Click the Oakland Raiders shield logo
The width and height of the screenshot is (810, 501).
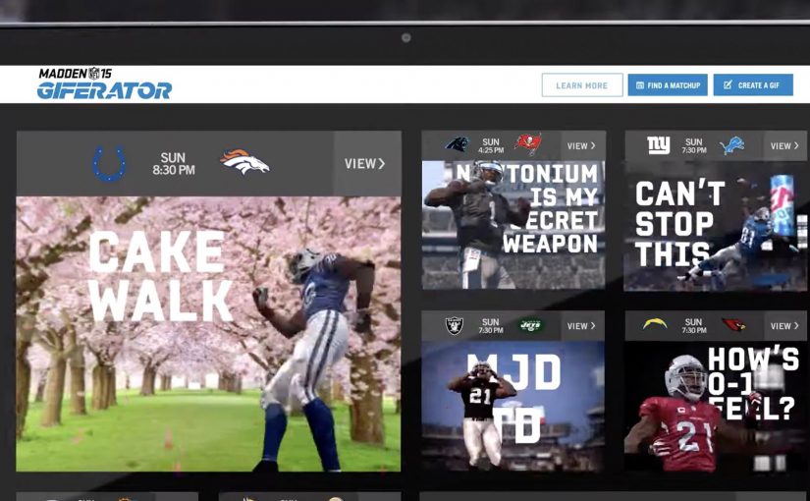455,325
